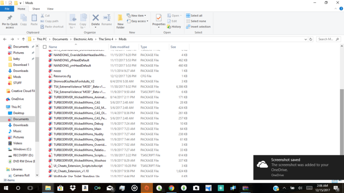Click Invert selection in the ribbon
344x193 pixels.
pos(198,27)
